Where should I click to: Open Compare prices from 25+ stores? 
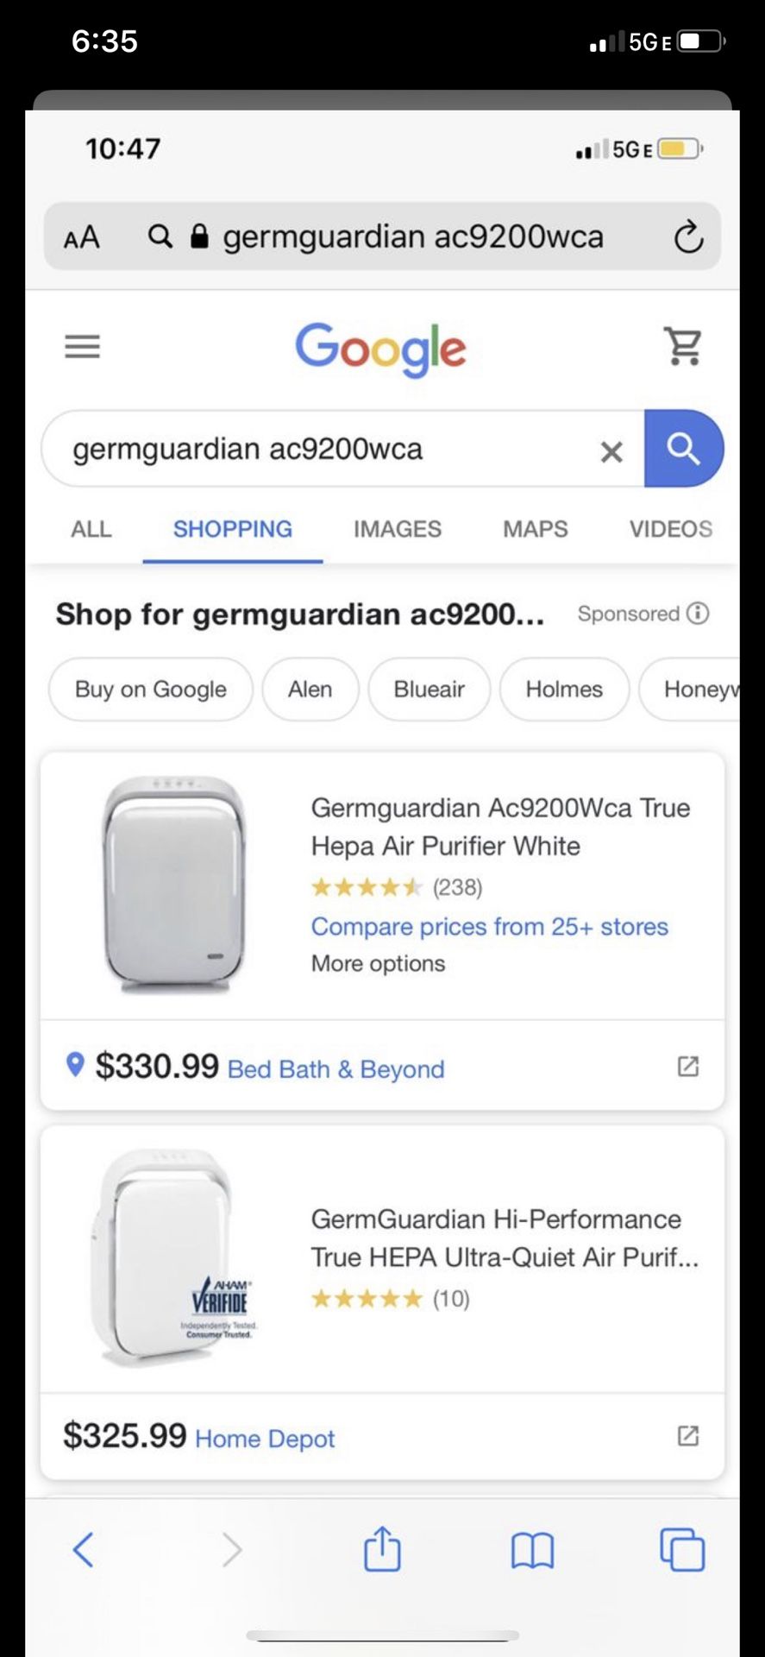click(489, 926)
